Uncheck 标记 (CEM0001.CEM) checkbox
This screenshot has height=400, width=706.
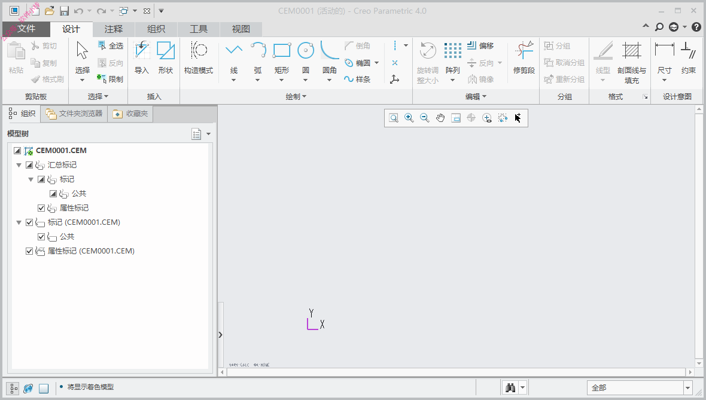click(29, 222)
